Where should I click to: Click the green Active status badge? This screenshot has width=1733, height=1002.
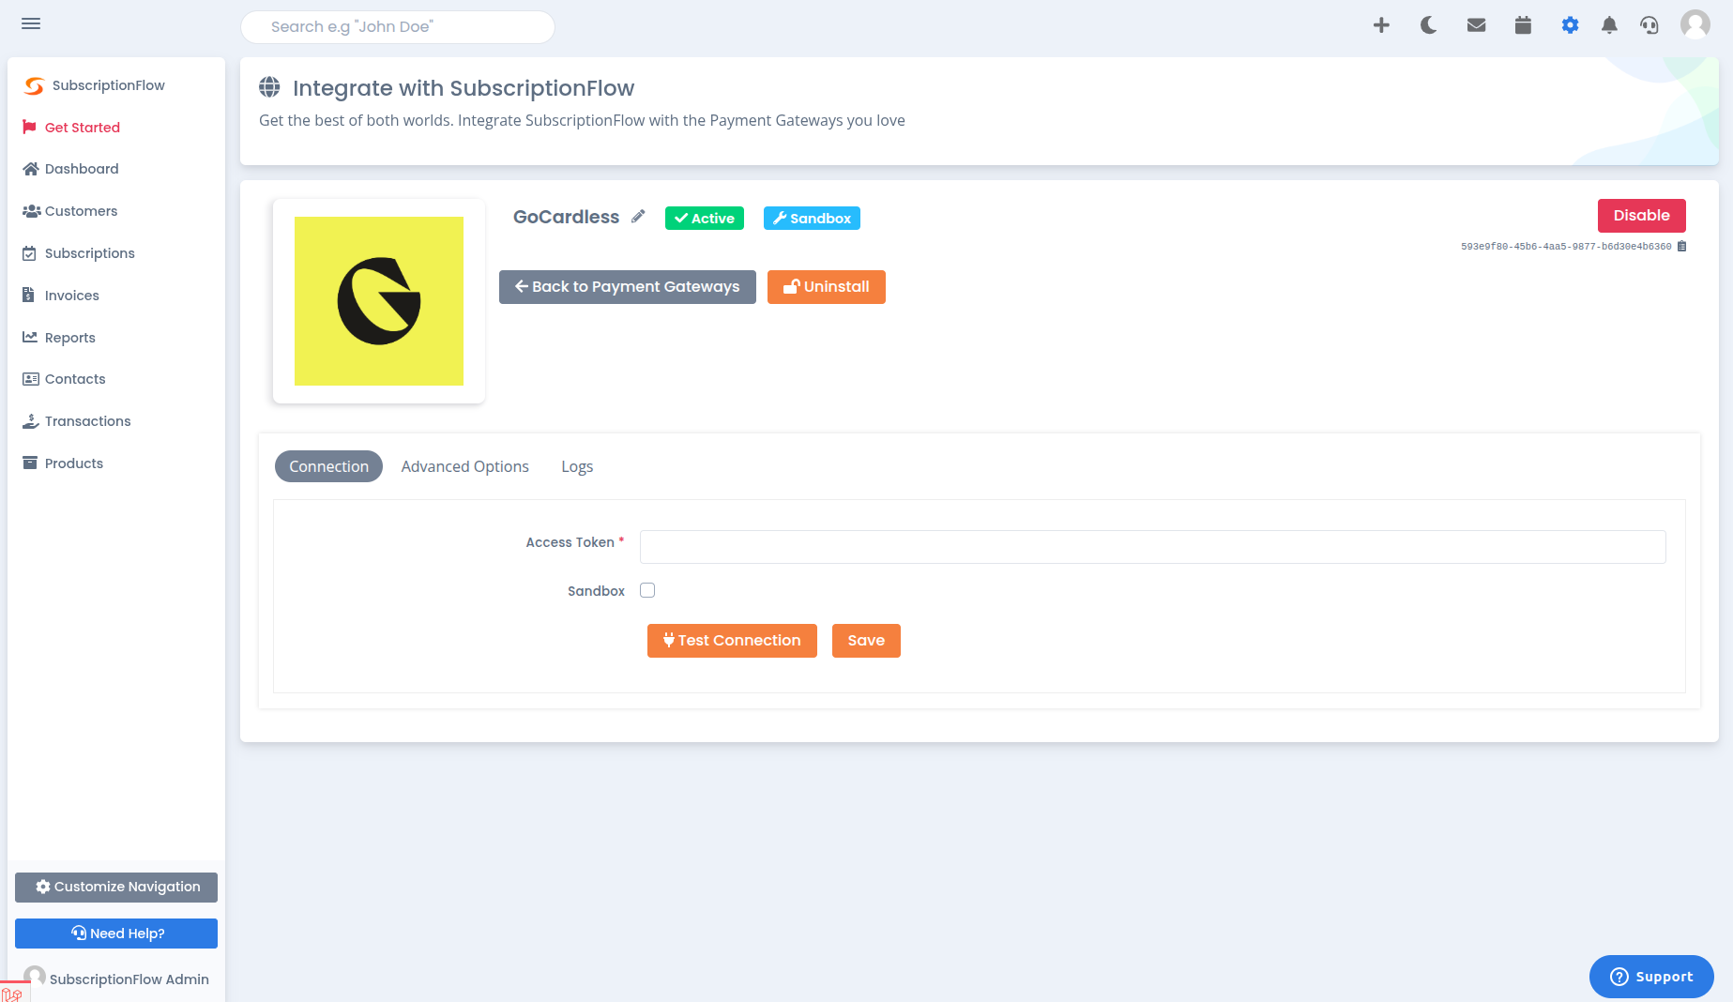[x=705, y=219]
